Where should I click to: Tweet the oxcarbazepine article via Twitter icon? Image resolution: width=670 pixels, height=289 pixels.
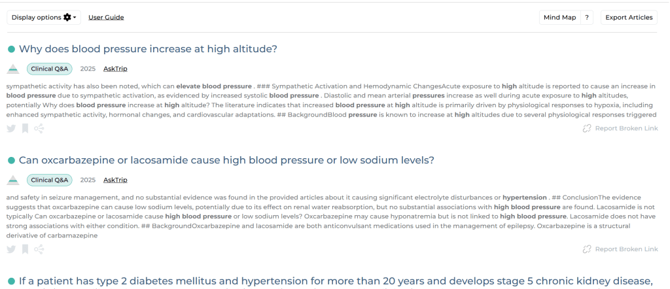(11, 249)
